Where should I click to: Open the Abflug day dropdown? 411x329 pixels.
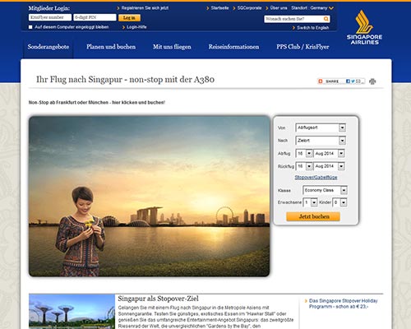[x=304, y=153]
